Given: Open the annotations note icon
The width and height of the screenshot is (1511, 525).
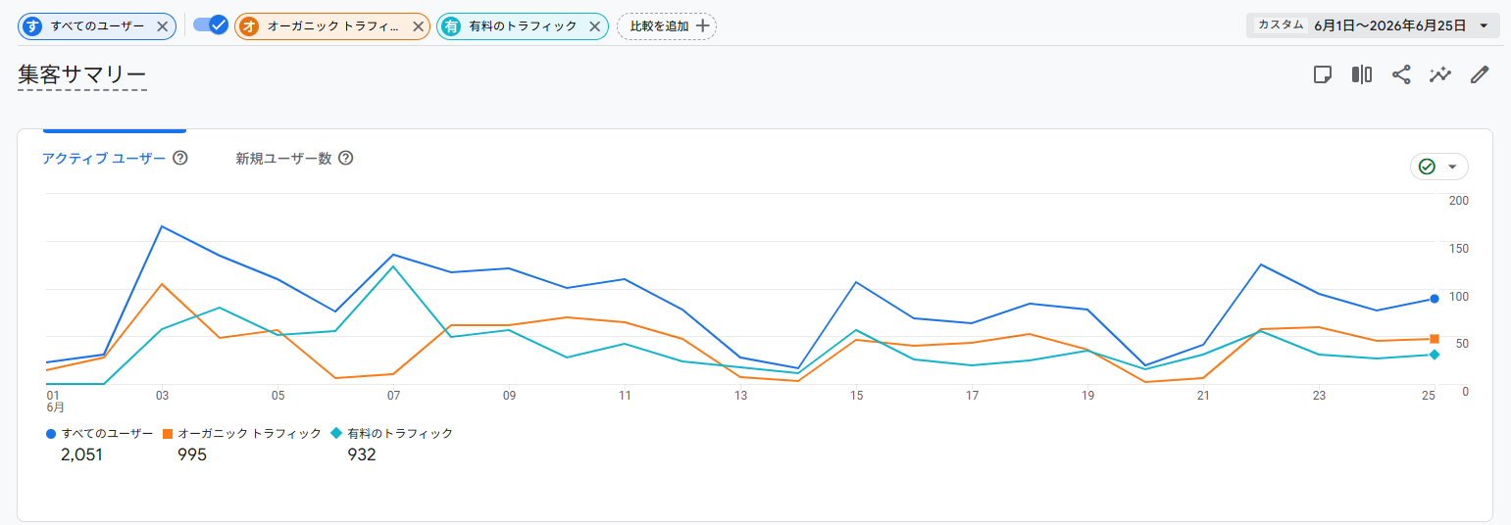Looking at the screenshot, I should pyautogui.click(x=1322, y=74).
